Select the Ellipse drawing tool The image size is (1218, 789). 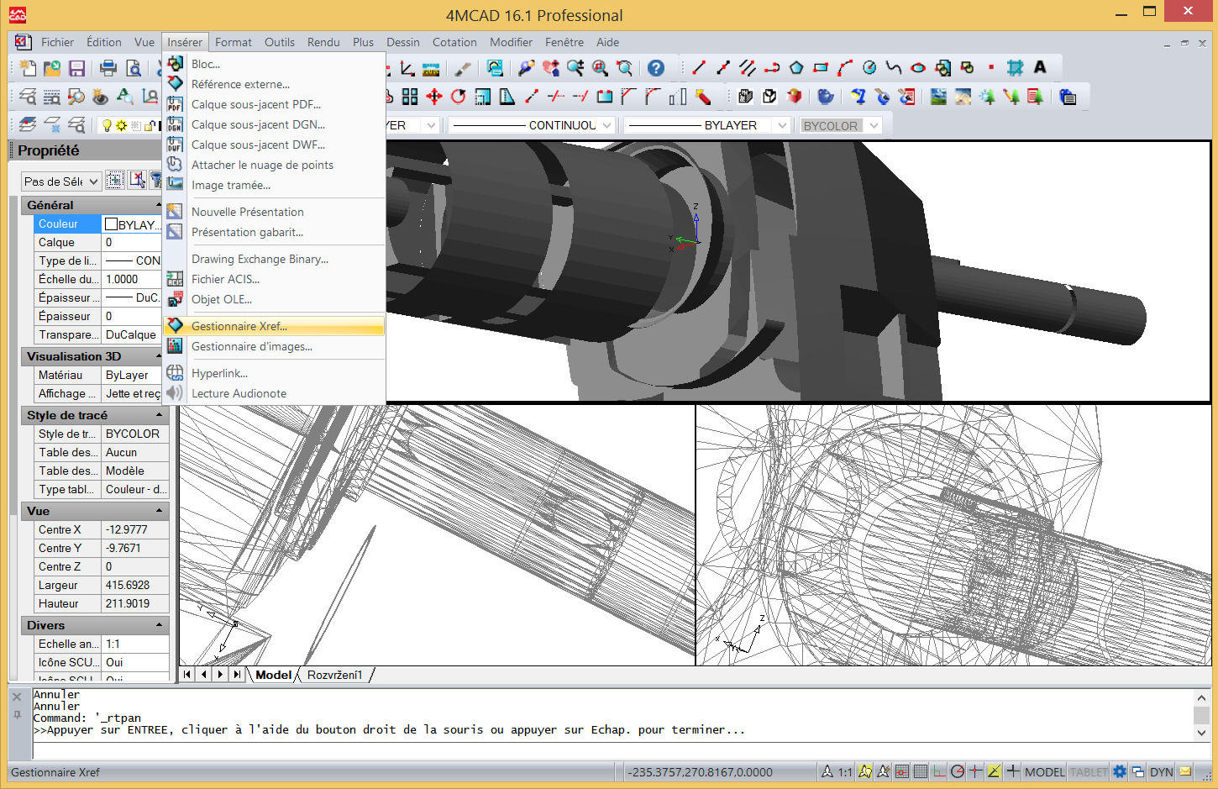pyautogui.click(x=918, y=68)
